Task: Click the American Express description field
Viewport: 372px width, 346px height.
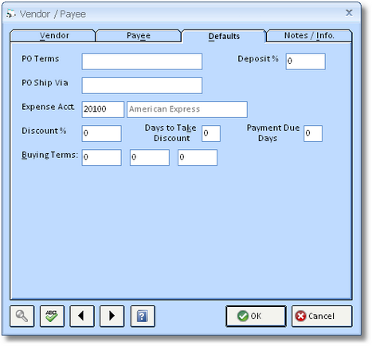Action: point(187,109)
